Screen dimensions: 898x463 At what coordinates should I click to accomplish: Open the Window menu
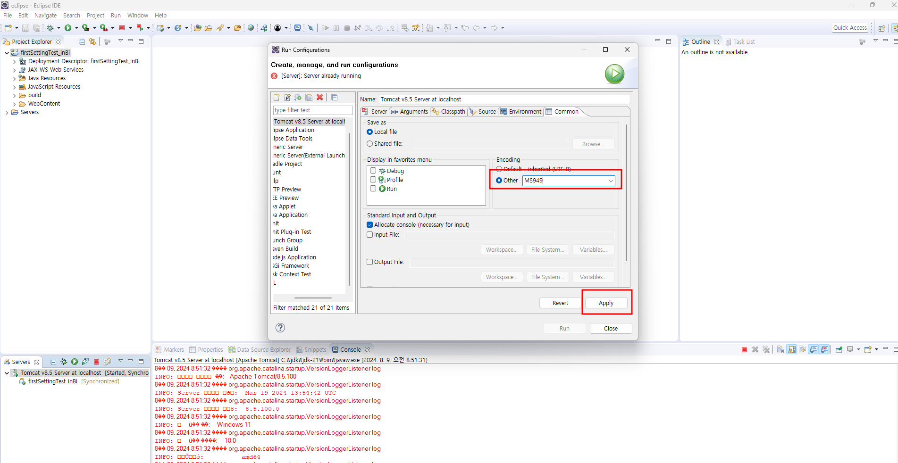[x=137, y=16]
